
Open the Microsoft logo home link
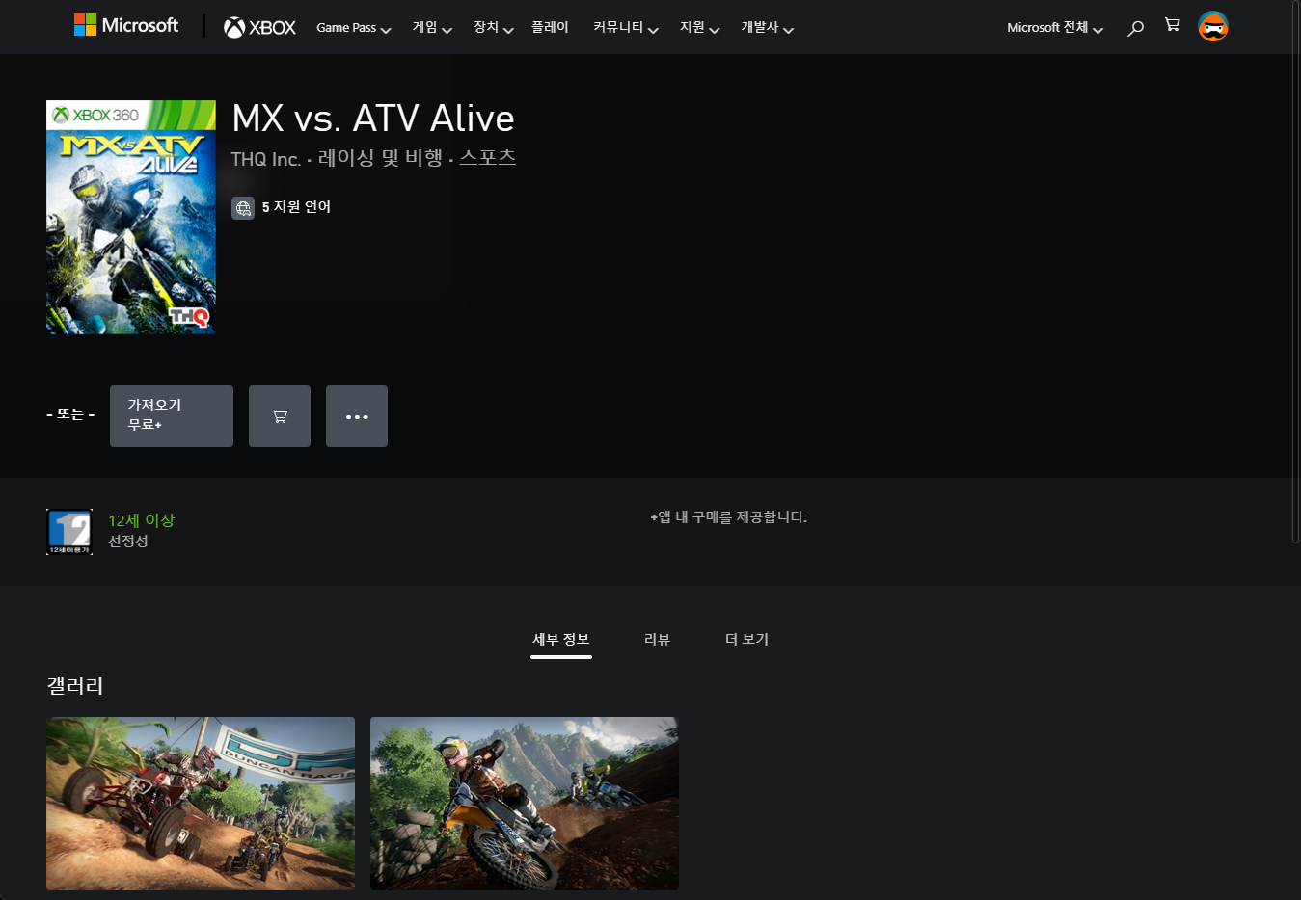[x=126, y=25]
